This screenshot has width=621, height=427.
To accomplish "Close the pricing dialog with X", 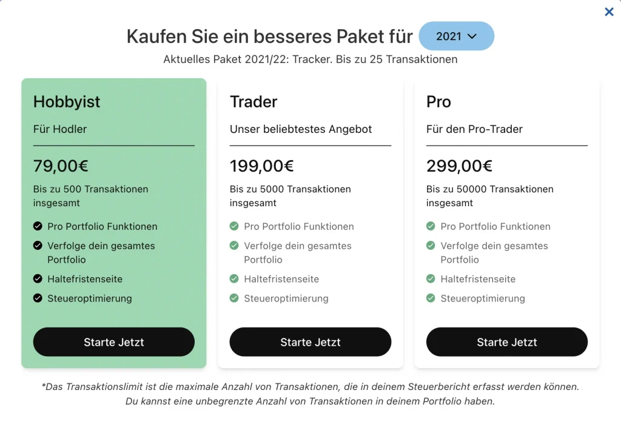I will (x=609, y=12).
